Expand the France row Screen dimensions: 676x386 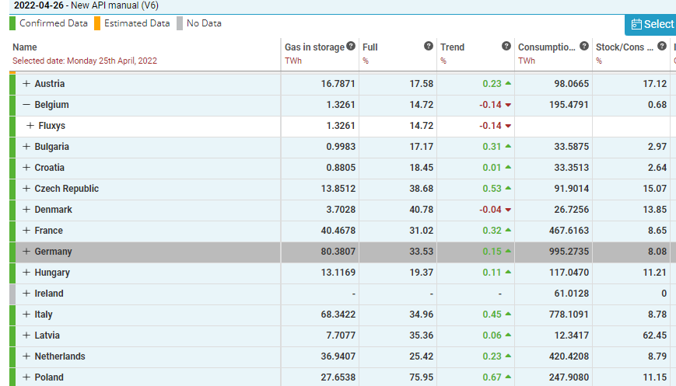pos(26,230)
